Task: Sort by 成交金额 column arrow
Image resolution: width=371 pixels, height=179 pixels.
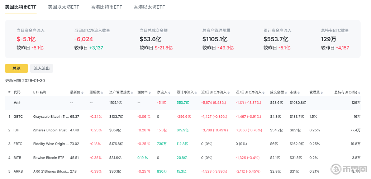Action: pos(286,92)
